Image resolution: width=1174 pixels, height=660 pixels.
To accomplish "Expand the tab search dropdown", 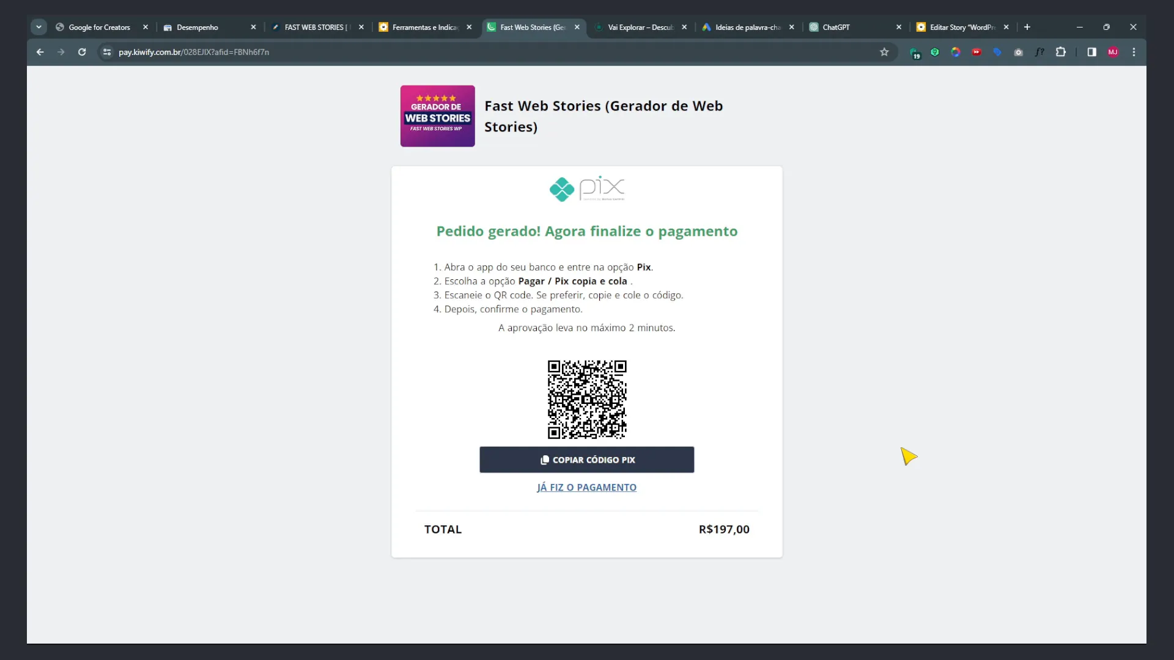I will [39, 27].
